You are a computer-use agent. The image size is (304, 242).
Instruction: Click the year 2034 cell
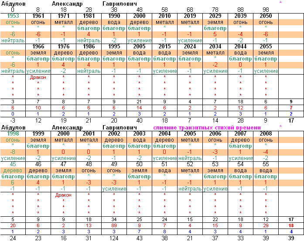[x=215, y=47]
